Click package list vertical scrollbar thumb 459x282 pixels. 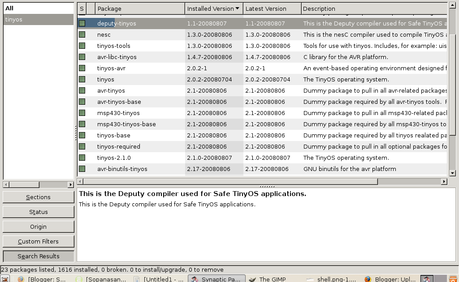452,85
